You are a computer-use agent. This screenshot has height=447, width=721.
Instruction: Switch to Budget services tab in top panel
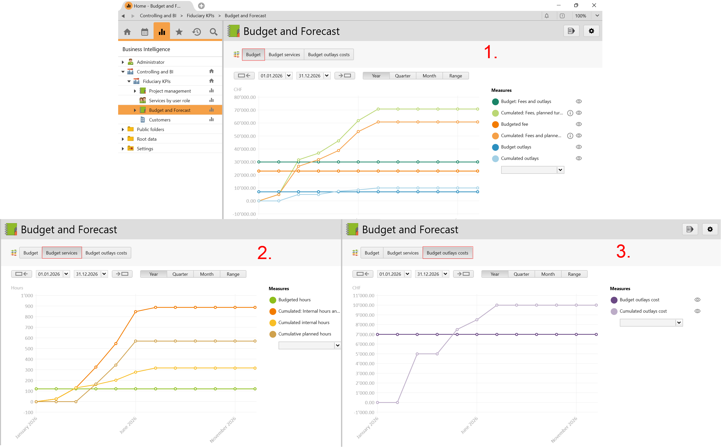[284, 55]
